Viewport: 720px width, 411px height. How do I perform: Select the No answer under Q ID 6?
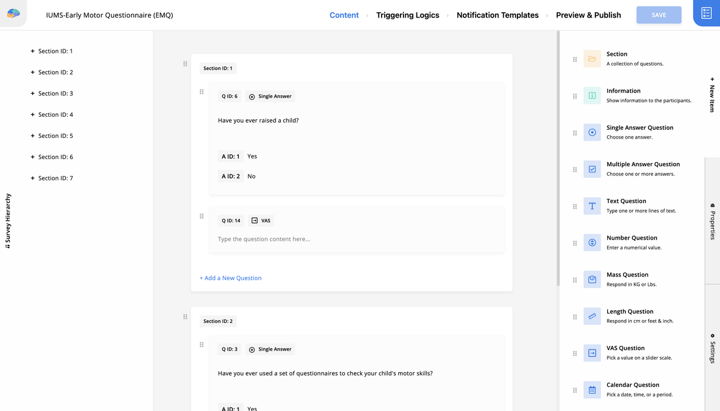coord(251,176)
